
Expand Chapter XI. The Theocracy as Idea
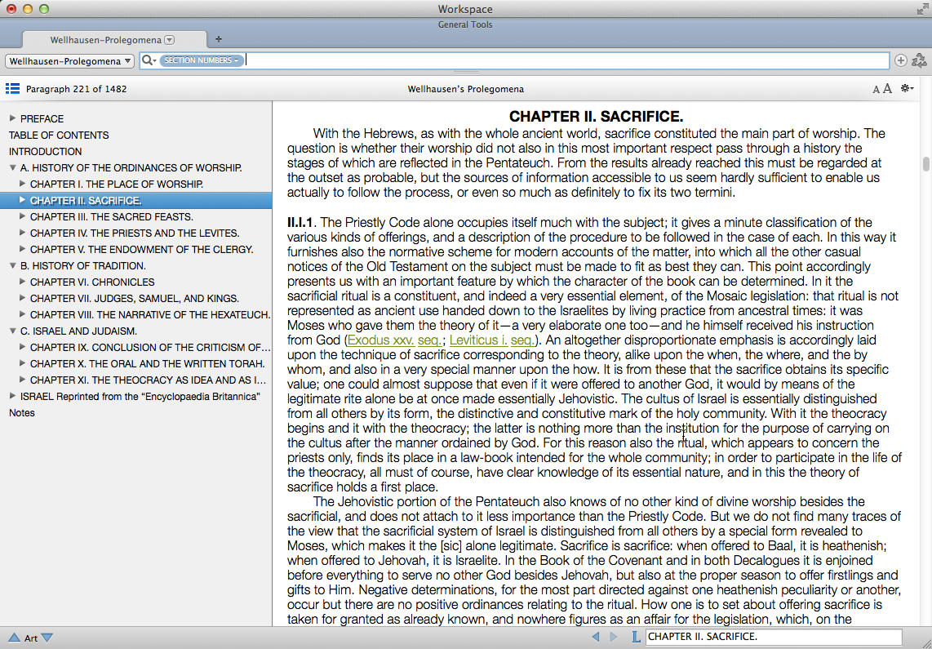23,380
